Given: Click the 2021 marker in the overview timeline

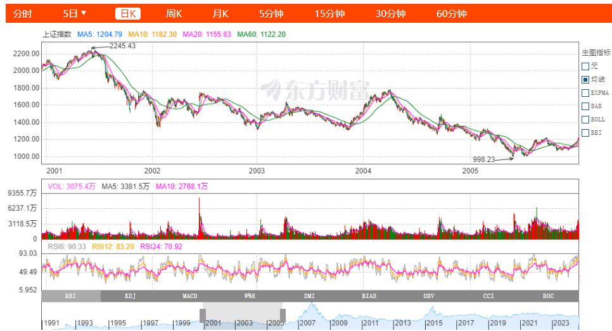Looking at the screenshot, I should coord(529,323).
